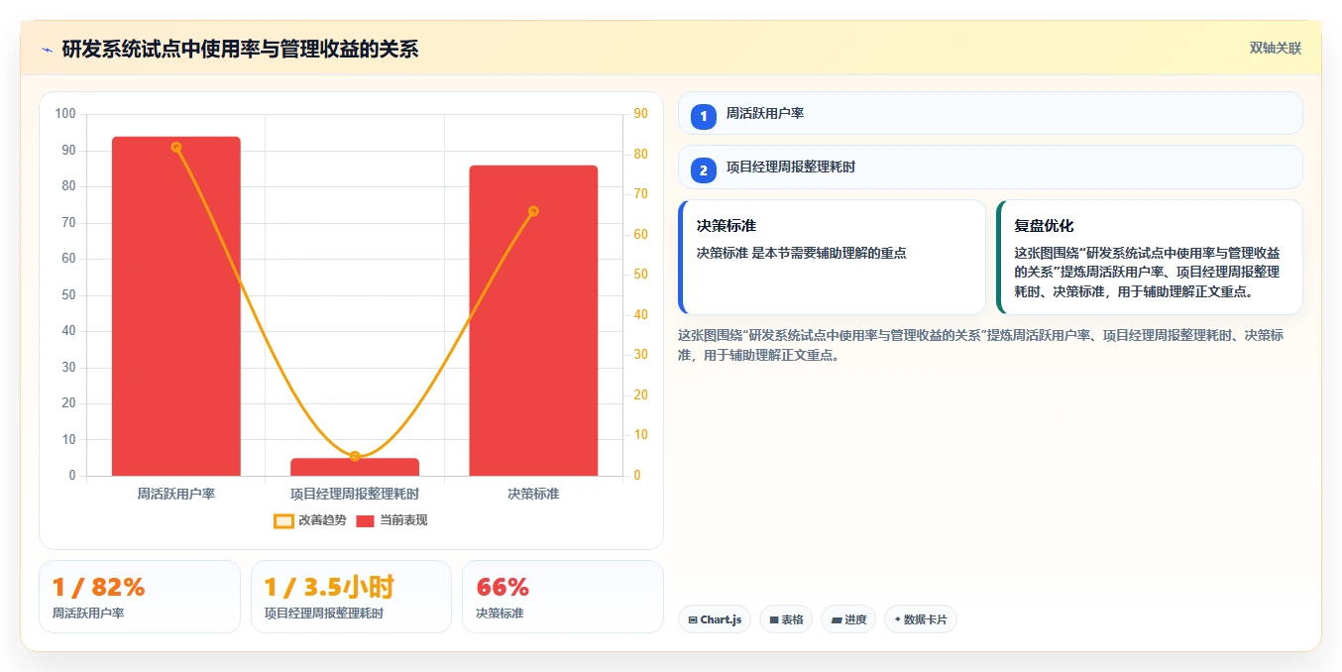
Task: Click the 进度 tag
Action: click(x=848, y=619)
